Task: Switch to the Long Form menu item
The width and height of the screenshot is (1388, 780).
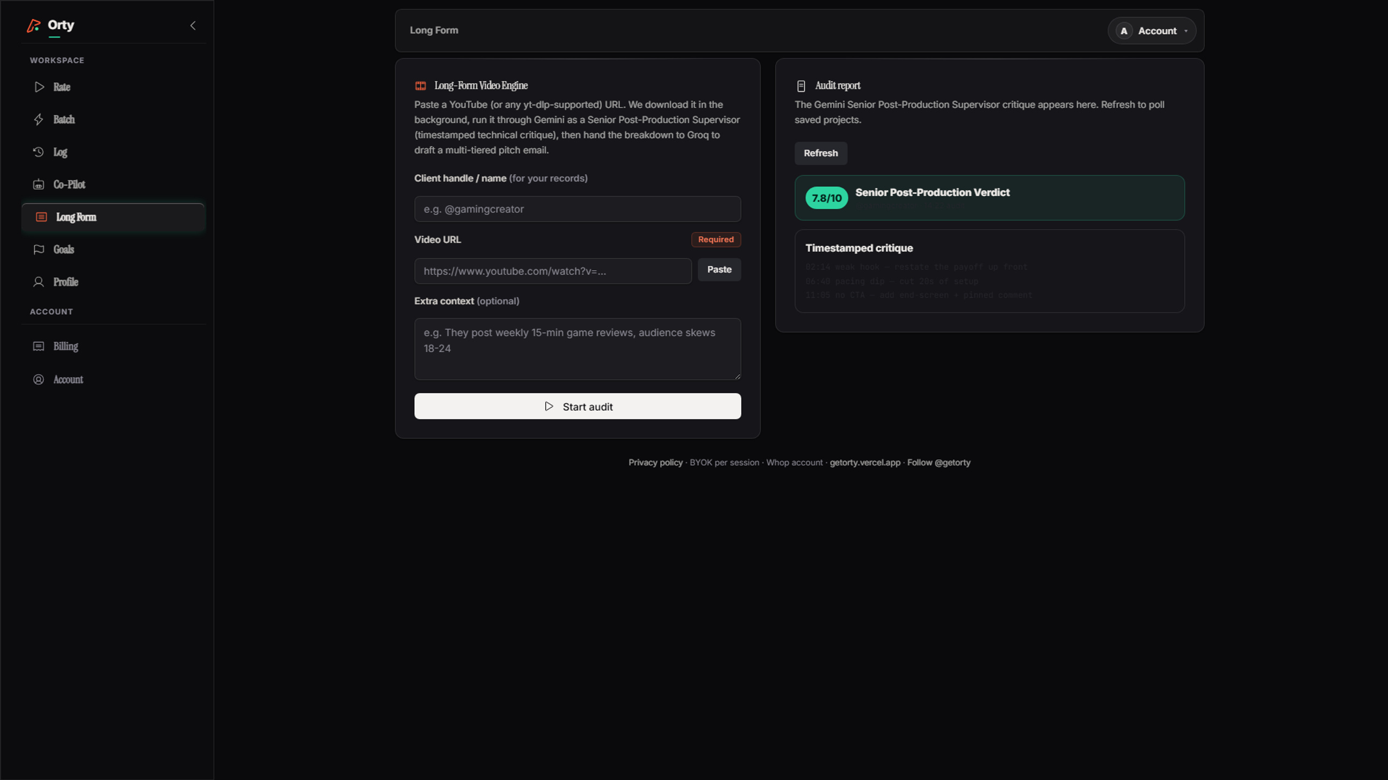Action: pyautogui.click(x=113, y=217)
